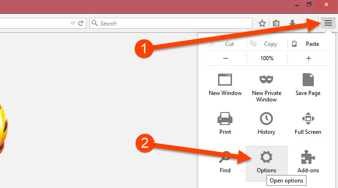Select Cut in the menu panel
The width and height of the screenshot is (338, 188).
225,44
